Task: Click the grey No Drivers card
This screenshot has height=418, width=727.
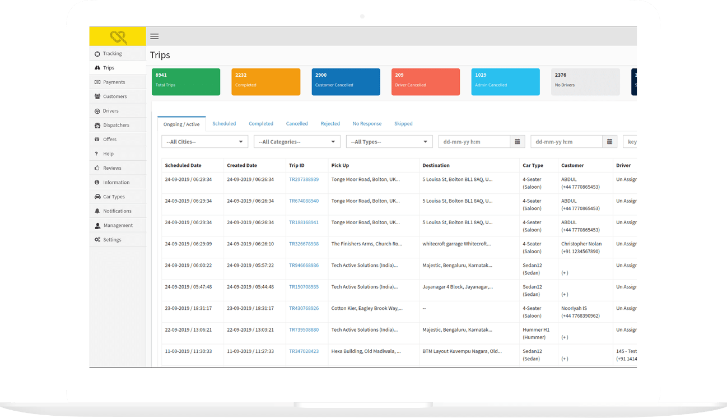Action: pyautogui.click(x=586, y=82)
